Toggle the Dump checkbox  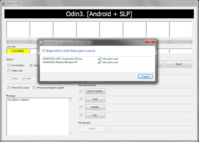[x=9, y=78]
